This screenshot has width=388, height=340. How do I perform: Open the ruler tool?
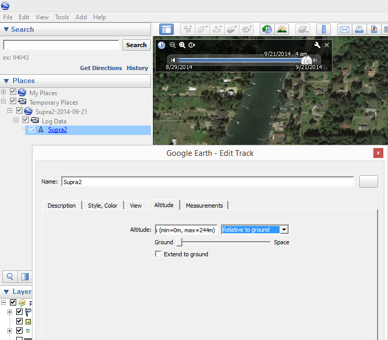(324, 29)
